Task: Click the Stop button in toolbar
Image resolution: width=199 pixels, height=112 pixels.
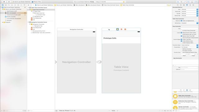Action: 9,2
